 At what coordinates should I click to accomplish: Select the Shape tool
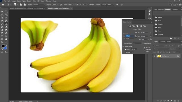pyautogui.click(x=2, y=39)
